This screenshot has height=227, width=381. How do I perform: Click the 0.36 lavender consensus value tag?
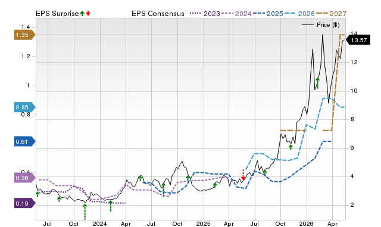click(25, 178)
